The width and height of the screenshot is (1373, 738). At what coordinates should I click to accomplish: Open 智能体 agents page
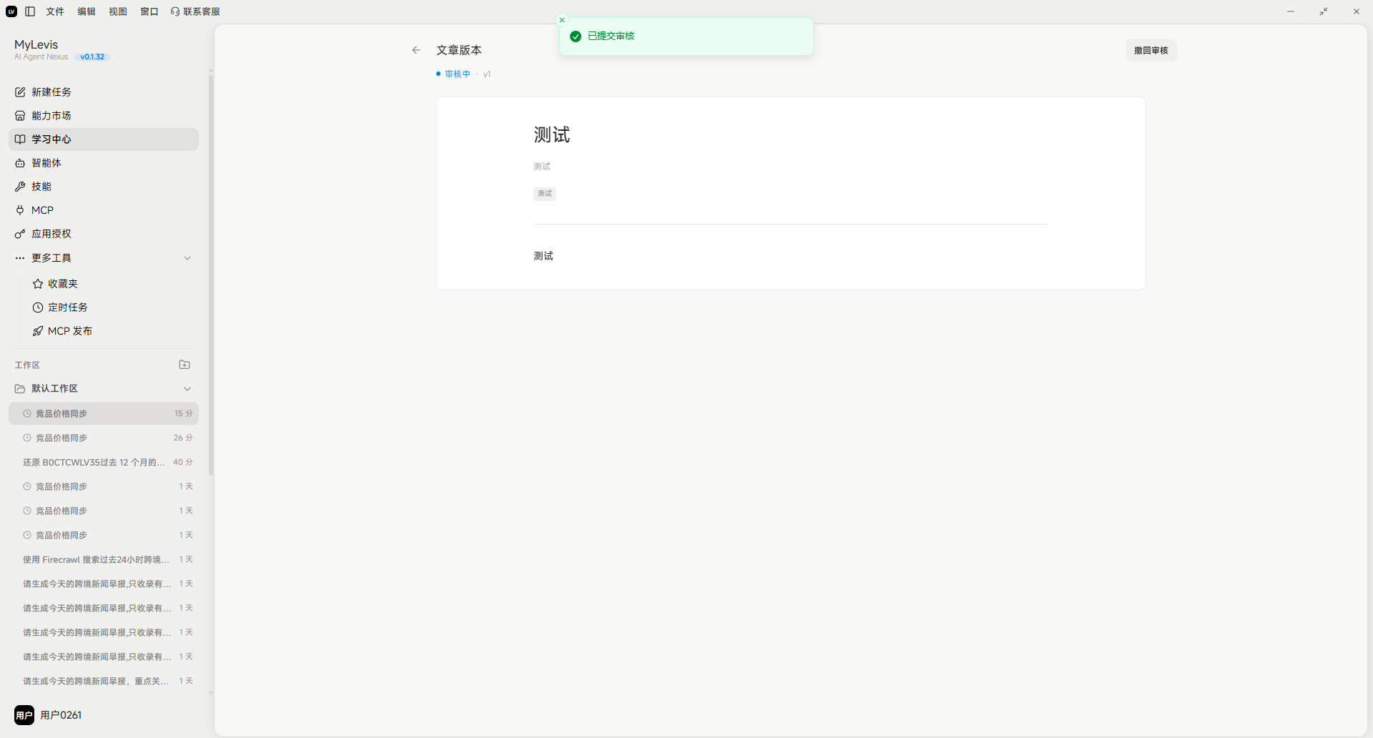click(104, 163)
